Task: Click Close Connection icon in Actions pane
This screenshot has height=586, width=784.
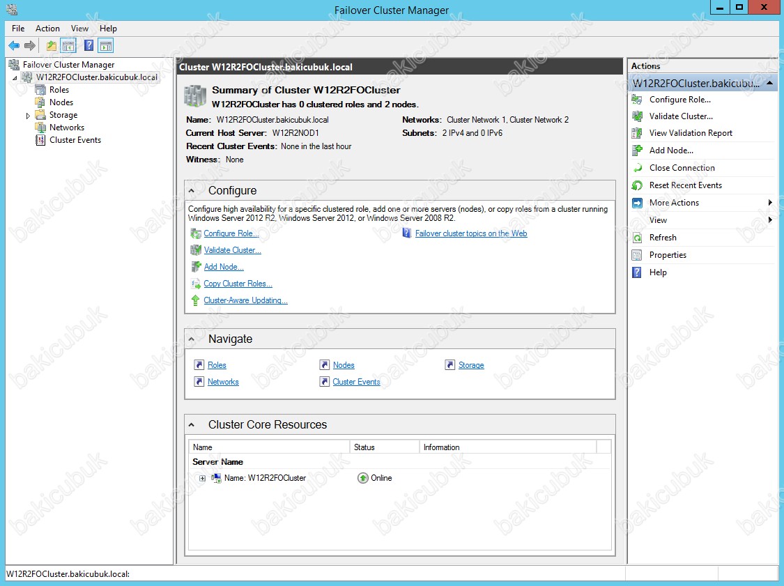Action: tap(637, 168)
